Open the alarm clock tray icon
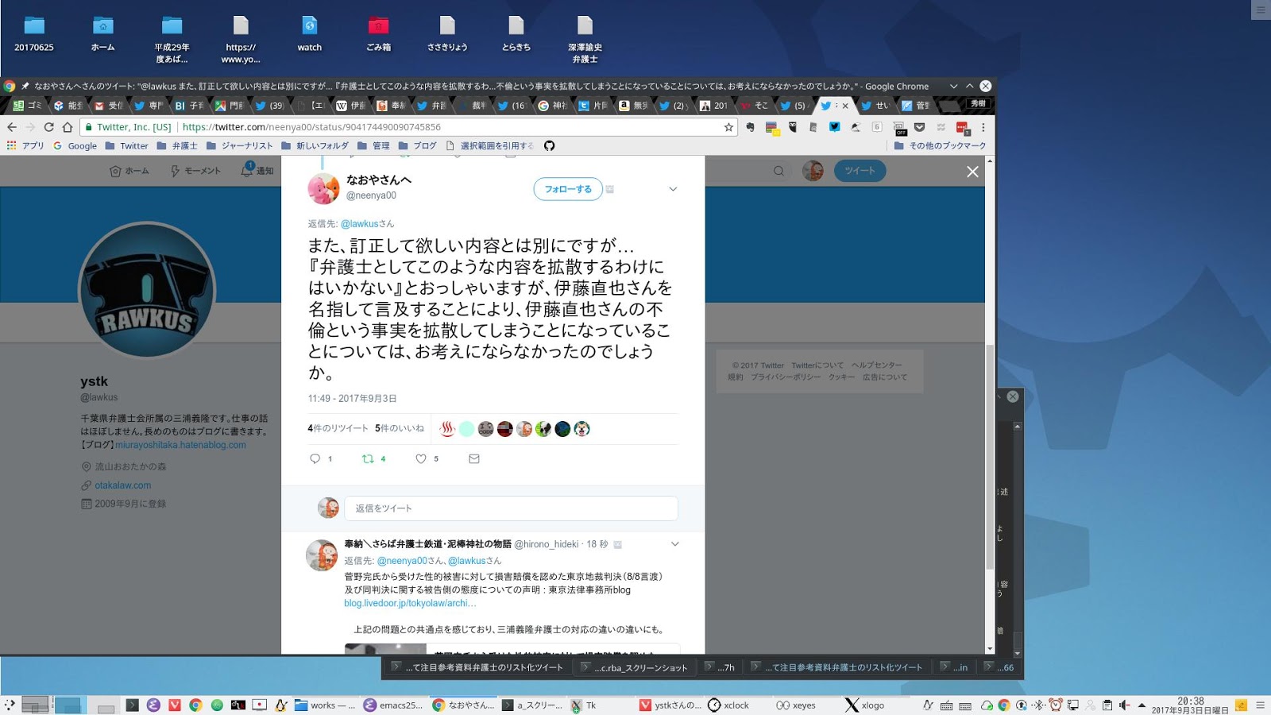Image resolution: width=1271 pixels, height=715 pixels. (1056, 705)
